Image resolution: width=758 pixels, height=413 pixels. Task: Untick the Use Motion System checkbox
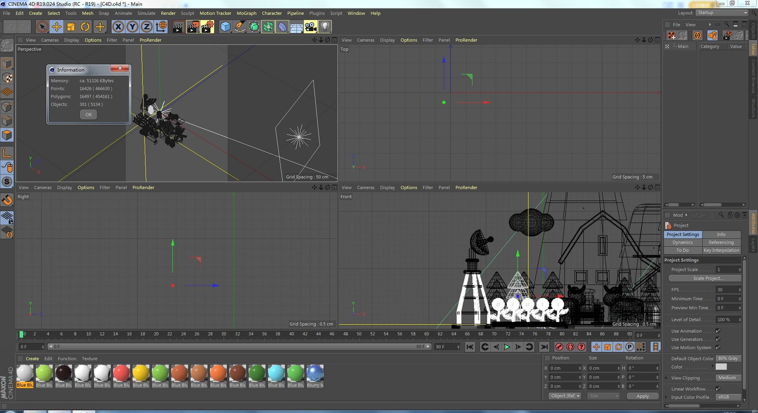click(x=718, y=348)
